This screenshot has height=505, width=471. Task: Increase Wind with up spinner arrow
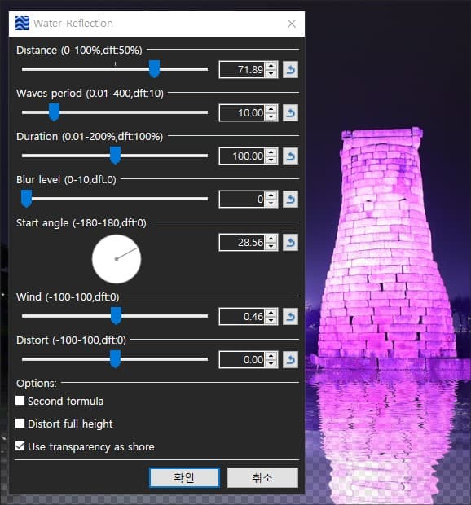click(x=271, y=313)
